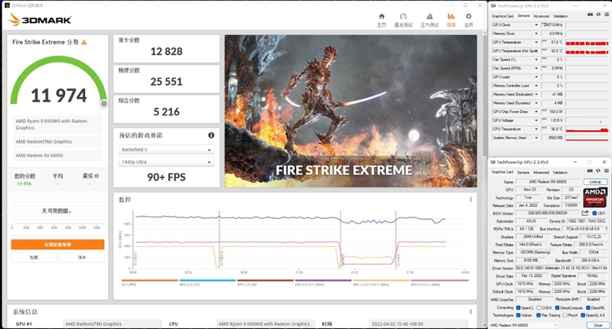This screenshot has height=329, width=612.
Task: Click the Lookup button in GPU-Z
Action: coord(595,182)
